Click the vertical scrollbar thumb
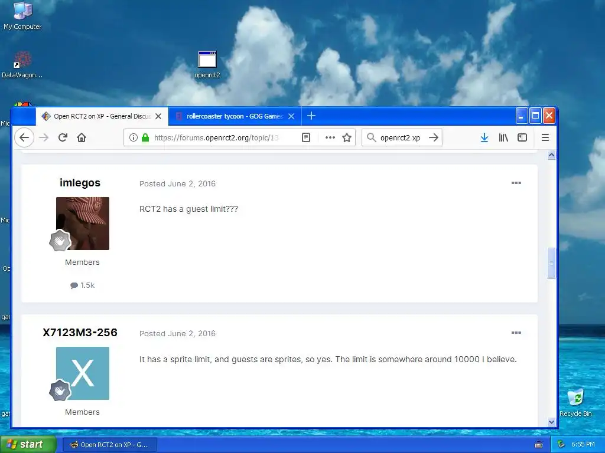Viewport: 605px width, 453px height. tap(551, 262)
